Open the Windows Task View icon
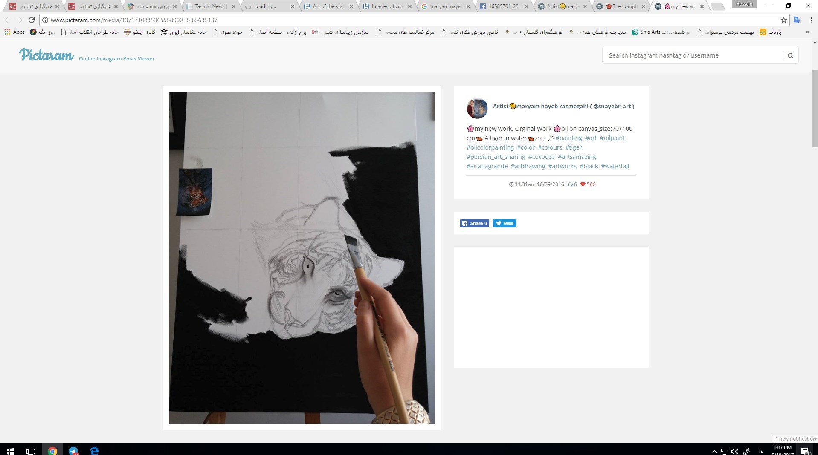Image resolution: width=818 pixels, height=455 pixels. [x=31, y=451]
